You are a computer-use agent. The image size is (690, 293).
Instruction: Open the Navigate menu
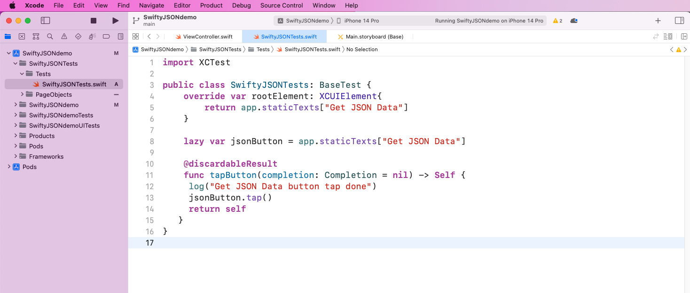(152, 6)
